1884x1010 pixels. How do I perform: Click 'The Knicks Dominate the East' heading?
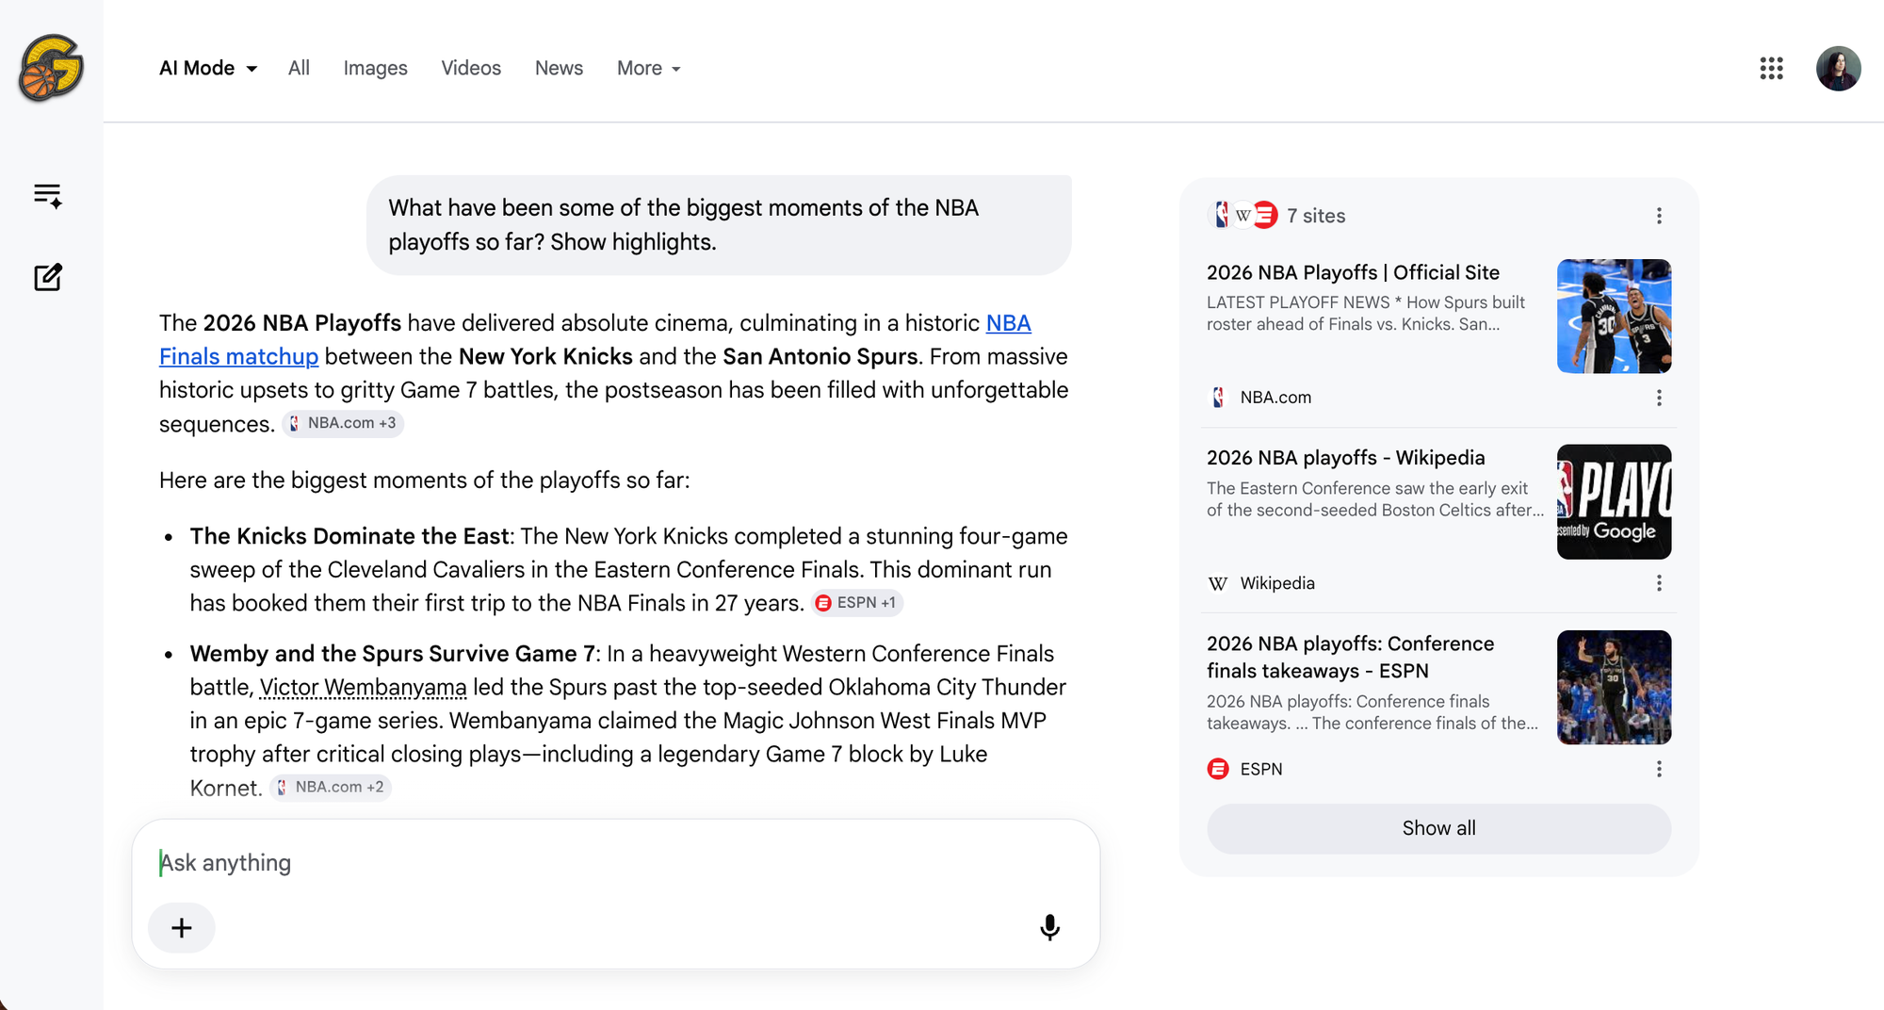tap(349, 536)
